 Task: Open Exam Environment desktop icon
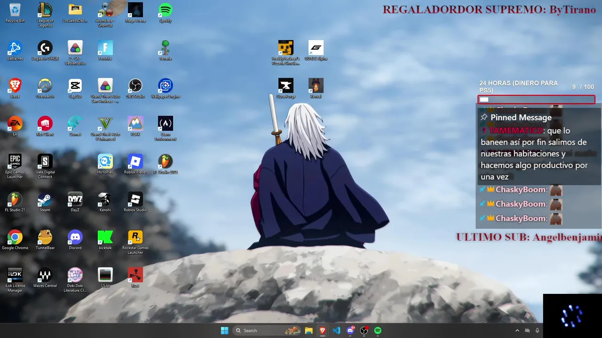166,129
